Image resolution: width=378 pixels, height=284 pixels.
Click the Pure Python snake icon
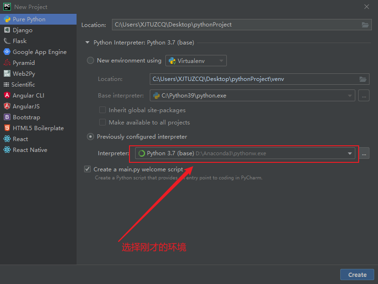pyautogui.click(x=7, y=19)
